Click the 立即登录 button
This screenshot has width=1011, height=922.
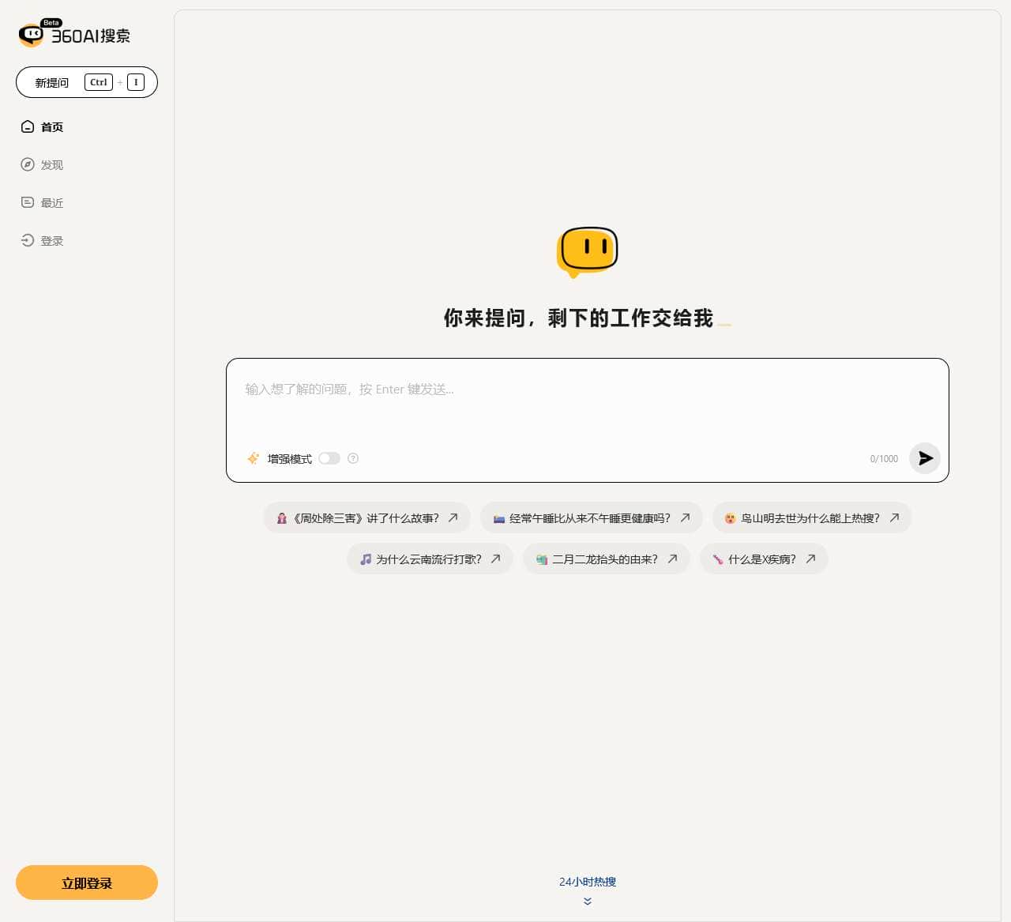pos(86,882)
